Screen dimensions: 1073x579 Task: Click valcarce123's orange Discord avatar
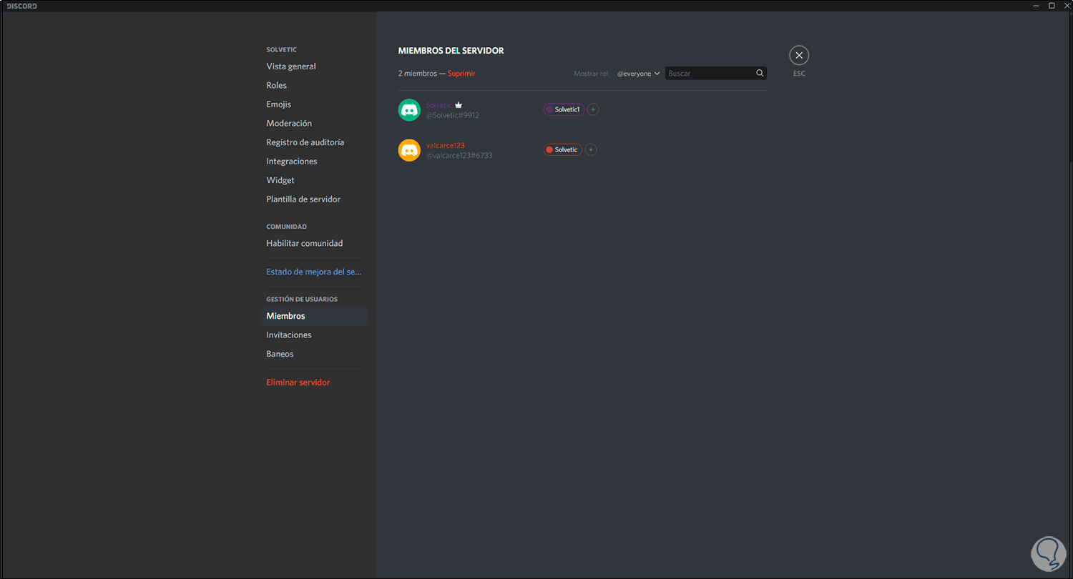(x=409, y=150)
